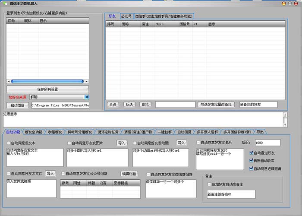The width and height of the screenshot is (302, 216).
Task: Uncheck the 转账自动收款 checkbox
Action: (x=251, y=160)
